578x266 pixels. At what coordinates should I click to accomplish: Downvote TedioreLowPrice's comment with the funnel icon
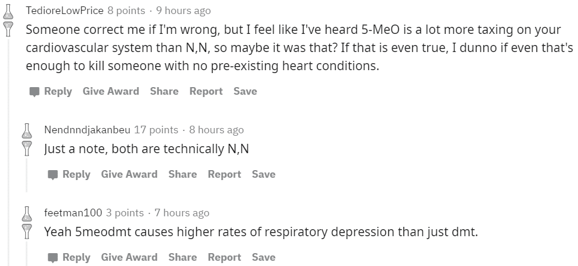click(8, 29)
